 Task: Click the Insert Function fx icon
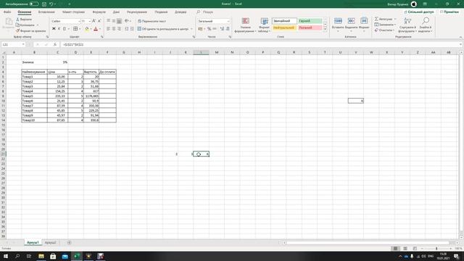(x=55, y=44)
